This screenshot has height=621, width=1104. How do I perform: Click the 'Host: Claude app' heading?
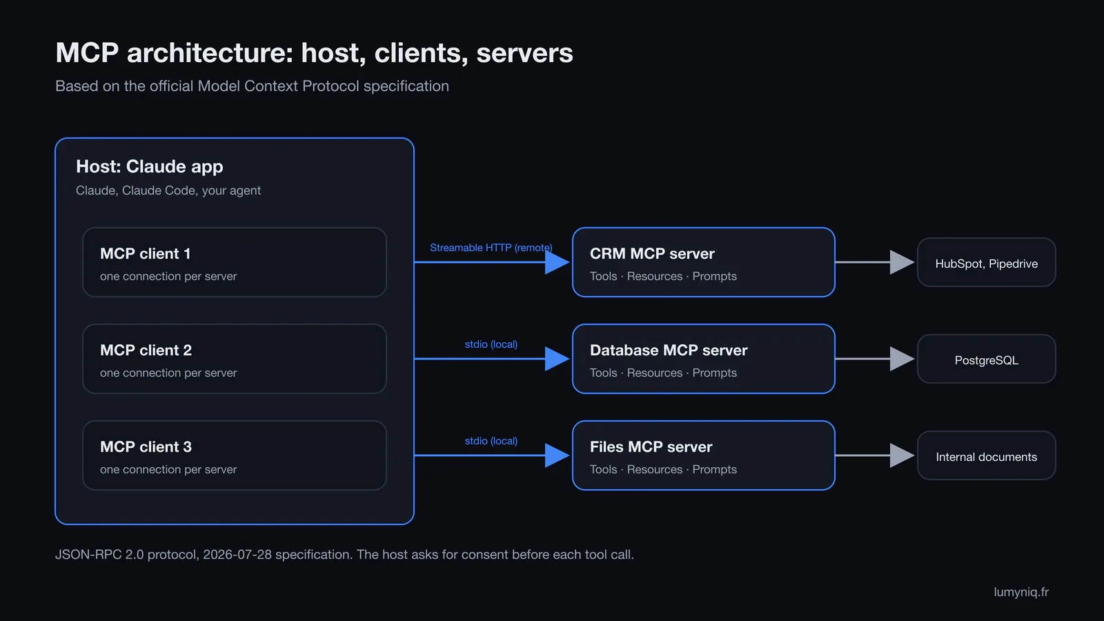tap(150, 166)
